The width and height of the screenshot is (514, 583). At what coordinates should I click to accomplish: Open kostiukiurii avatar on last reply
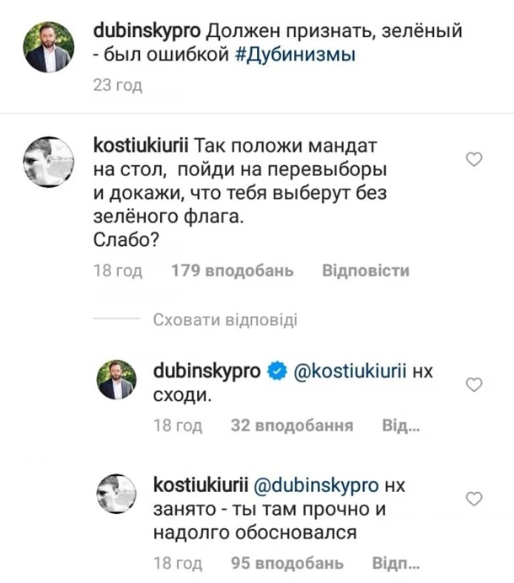pyautogui.click(x=120, y=494)
